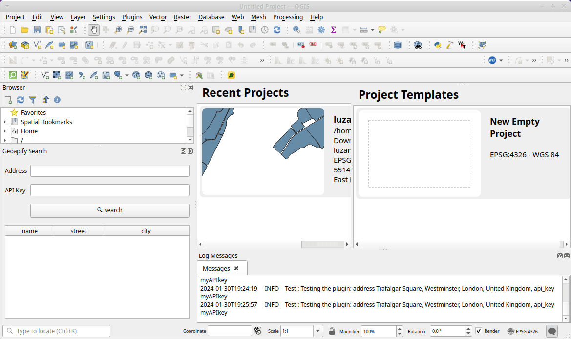Viewport: 571px width, 339px height.
Task: Click the Add Raster Layer checkerboard icon
Action: [57, 75]
